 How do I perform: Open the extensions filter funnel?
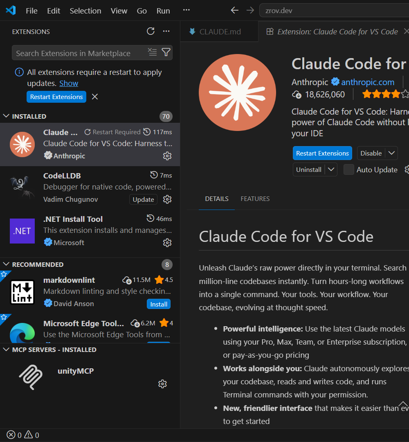point(166,52)
